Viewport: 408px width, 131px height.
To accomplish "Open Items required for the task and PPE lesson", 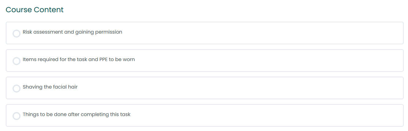I will click(x=79, y=60).
